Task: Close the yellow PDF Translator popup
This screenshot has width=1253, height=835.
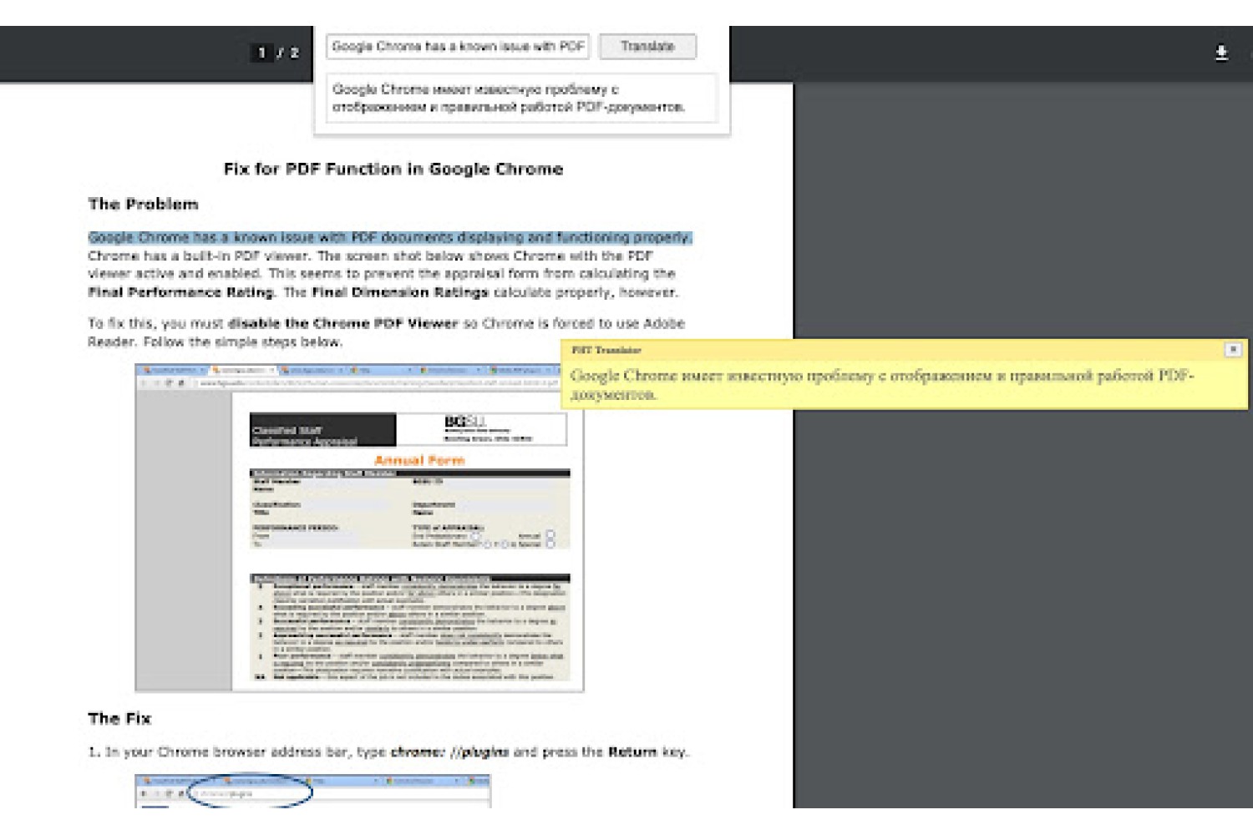Action: [1233, 350]
